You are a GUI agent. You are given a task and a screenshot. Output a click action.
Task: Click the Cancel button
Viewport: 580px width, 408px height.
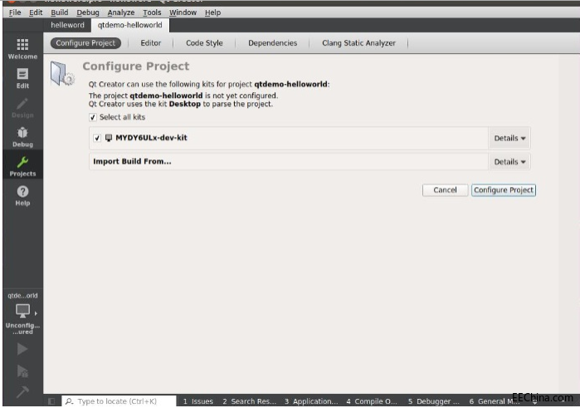point(445,190)
